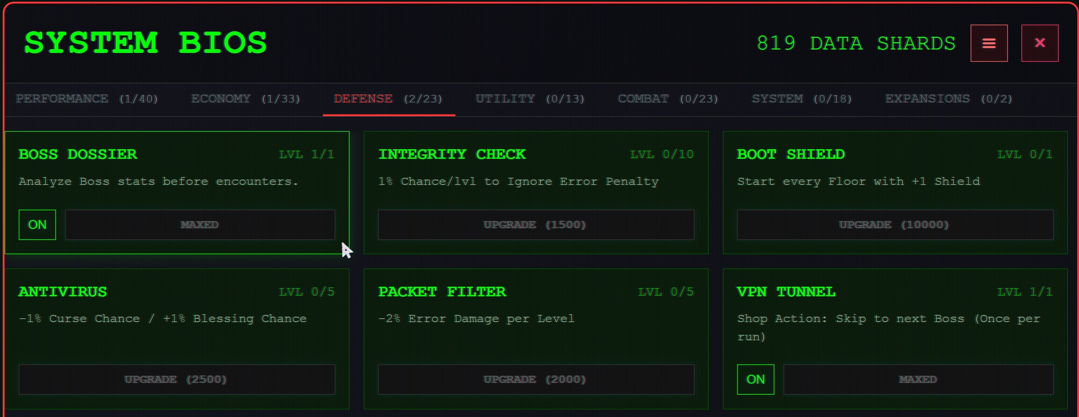Viewport: 1079px width, 417px height.
Task: Click Boot Shield LVL 0/1 label
Action: [1025, 154]
